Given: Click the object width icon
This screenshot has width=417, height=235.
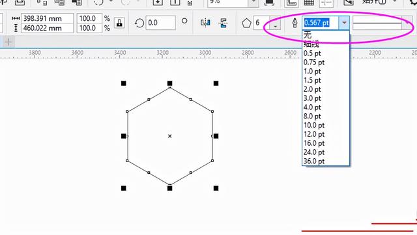Looking at the screenshot, I should (x=16, y=18).
